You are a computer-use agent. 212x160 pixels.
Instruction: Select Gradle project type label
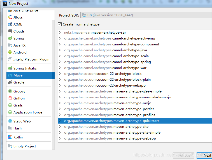pos(19,82)
